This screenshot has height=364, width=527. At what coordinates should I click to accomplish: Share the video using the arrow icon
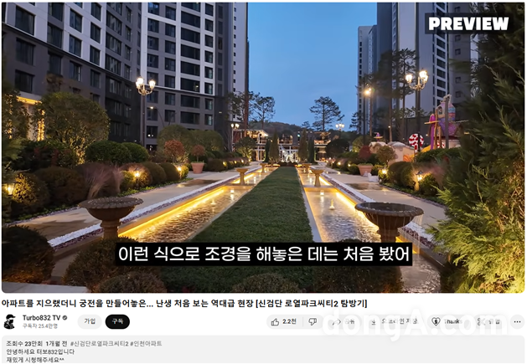(x=343, y=321)
